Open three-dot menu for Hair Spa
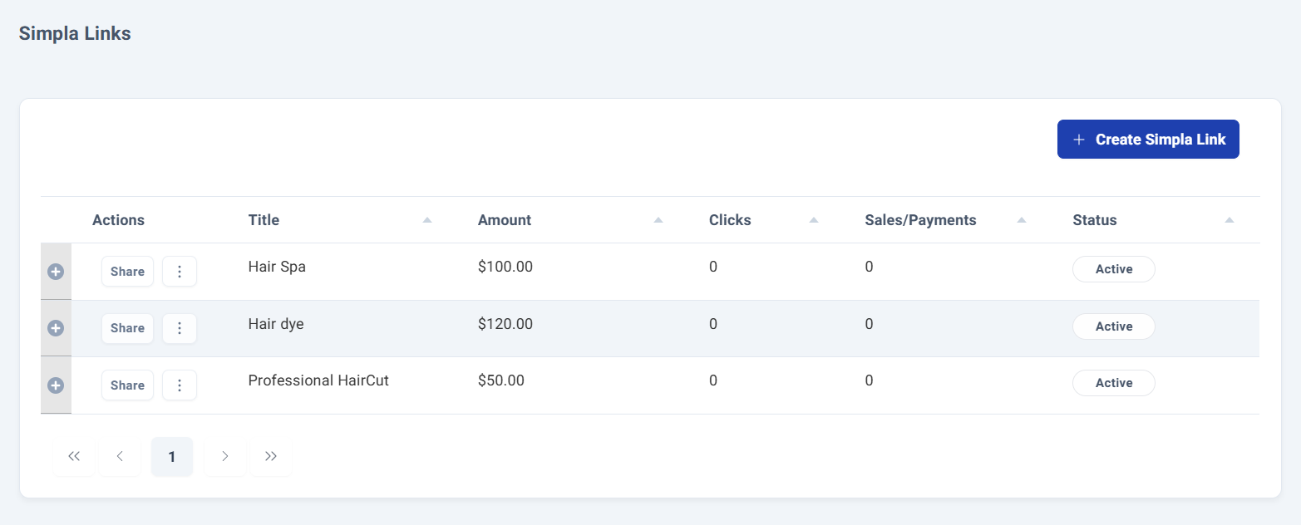 click(180, 272)
